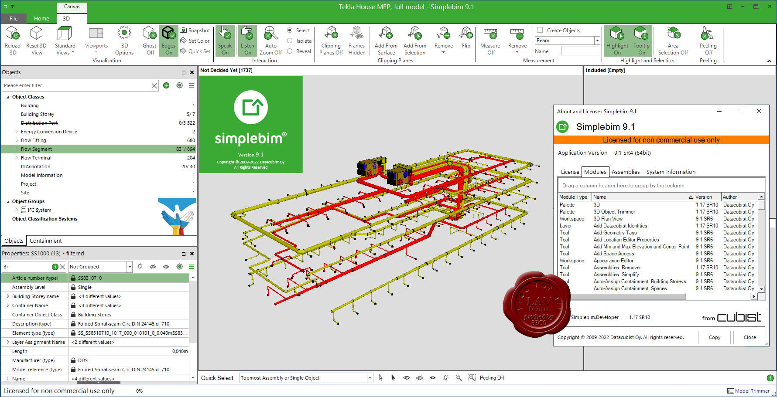Screen dimensions: 777x397
Task: Click the light bulb icon in Properties toolbar
Action: [140, 267]
